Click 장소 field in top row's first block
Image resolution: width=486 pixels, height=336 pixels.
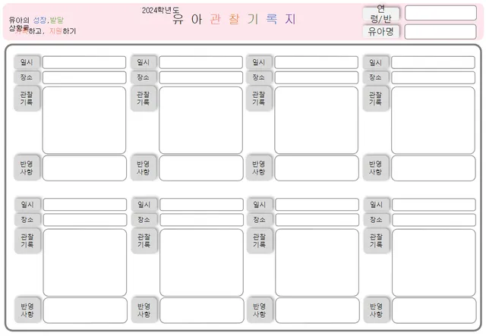pyautogui.click(x=84, y=77)
